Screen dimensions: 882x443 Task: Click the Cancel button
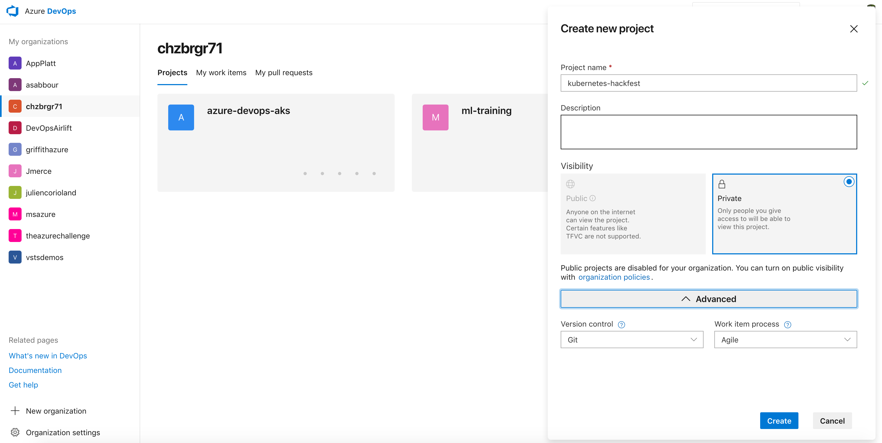click(832, 421)
